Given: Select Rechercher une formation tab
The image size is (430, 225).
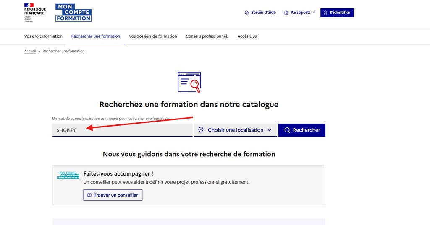Looking at the screenshot, I should pos(96,36).
